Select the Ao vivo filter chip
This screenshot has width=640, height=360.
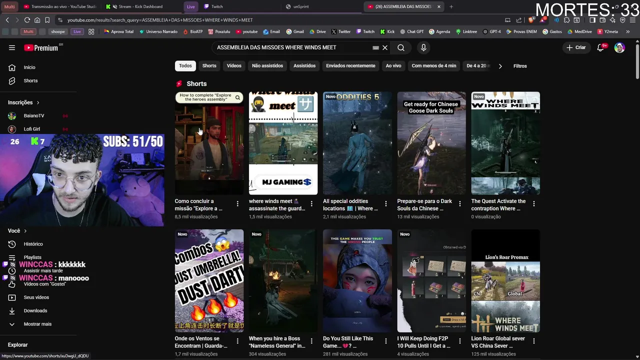393,66
